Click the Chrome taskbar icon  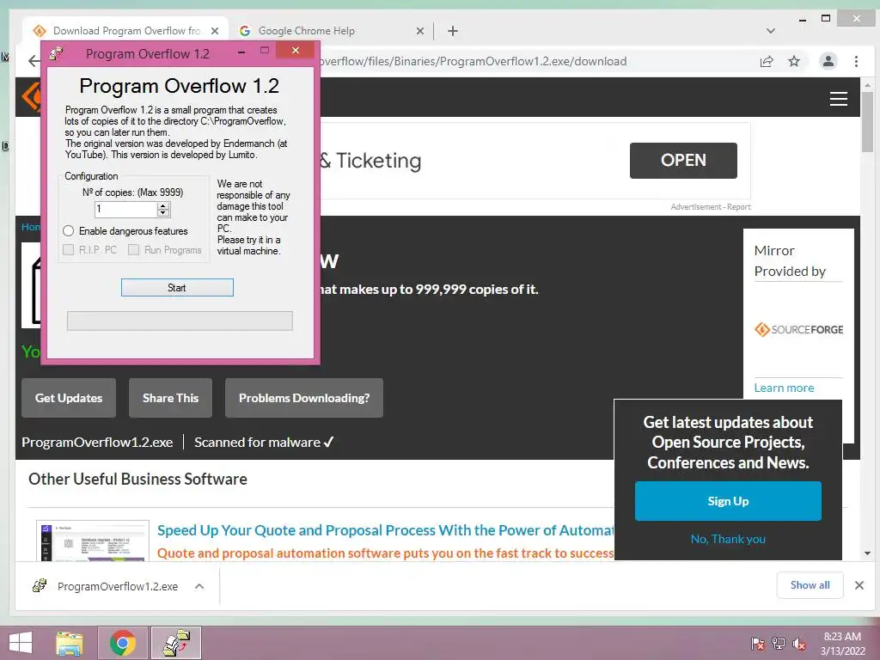[x=122, y=643]
